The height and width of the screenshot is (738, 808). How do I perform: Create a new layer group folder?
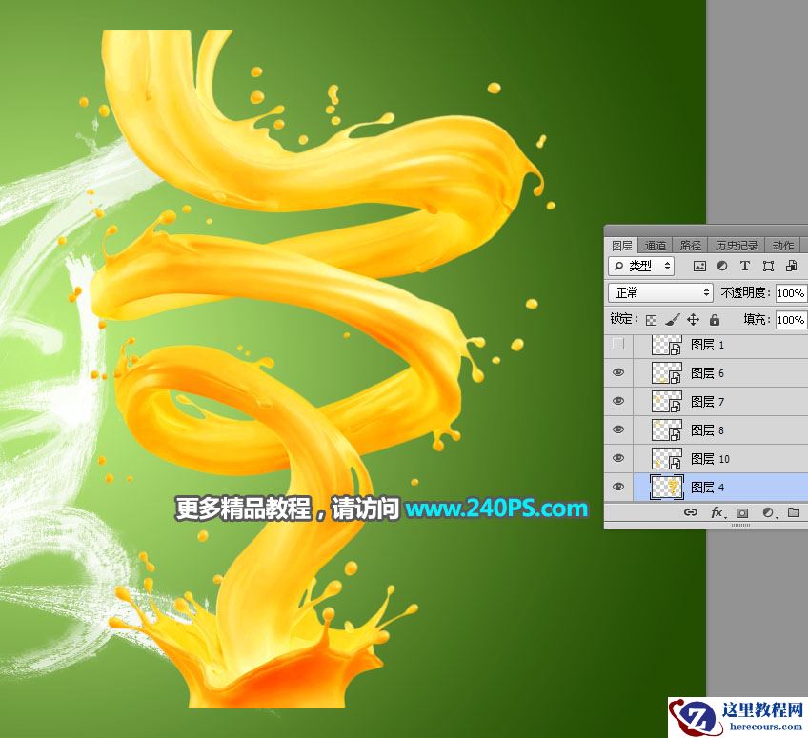click(x=793, y=512)
